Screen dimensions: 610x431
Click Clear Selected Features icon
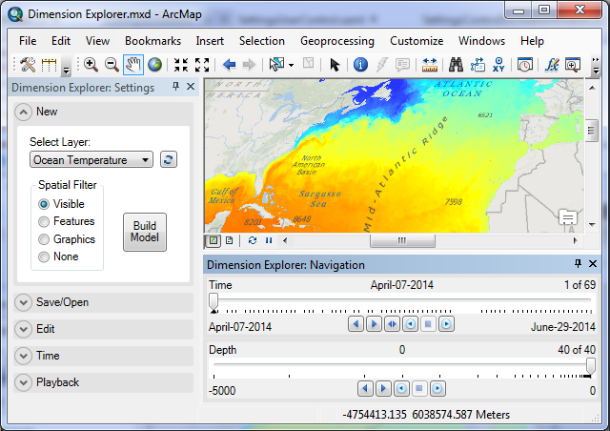pos(309,64)
